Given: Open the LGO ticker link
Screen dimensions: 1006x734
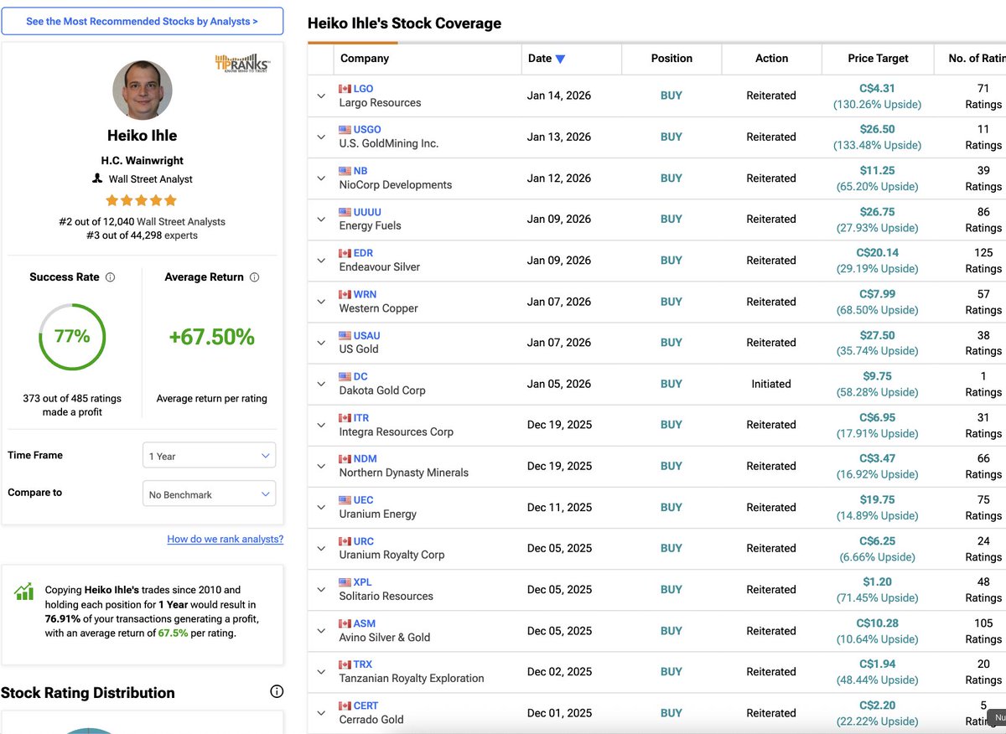Looking at the screenshot, I should (363, 89).
